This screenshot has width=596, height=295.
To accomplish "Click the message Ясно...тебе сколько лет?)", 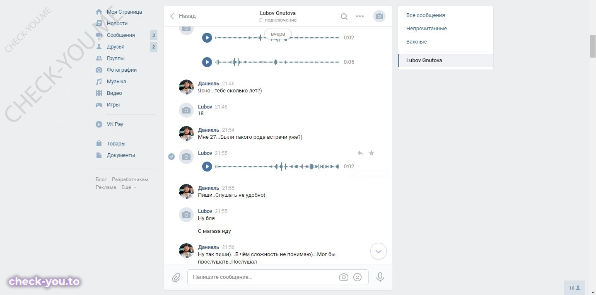I will click(230, 91).
